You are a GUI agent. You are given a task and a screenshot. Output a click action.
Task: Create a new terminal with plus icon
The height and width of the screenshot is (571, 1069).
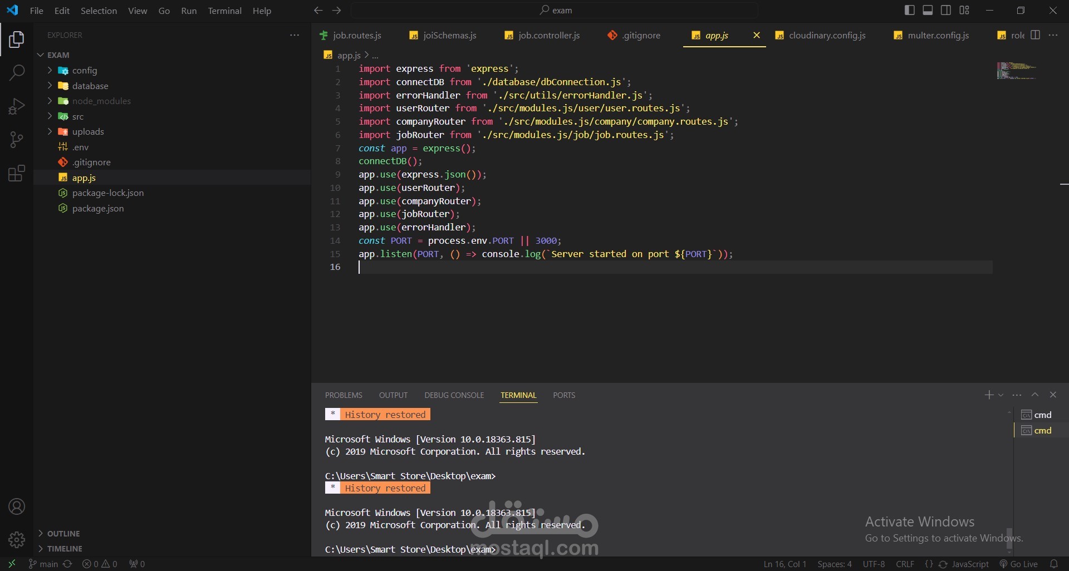click(x=989, y=395)
